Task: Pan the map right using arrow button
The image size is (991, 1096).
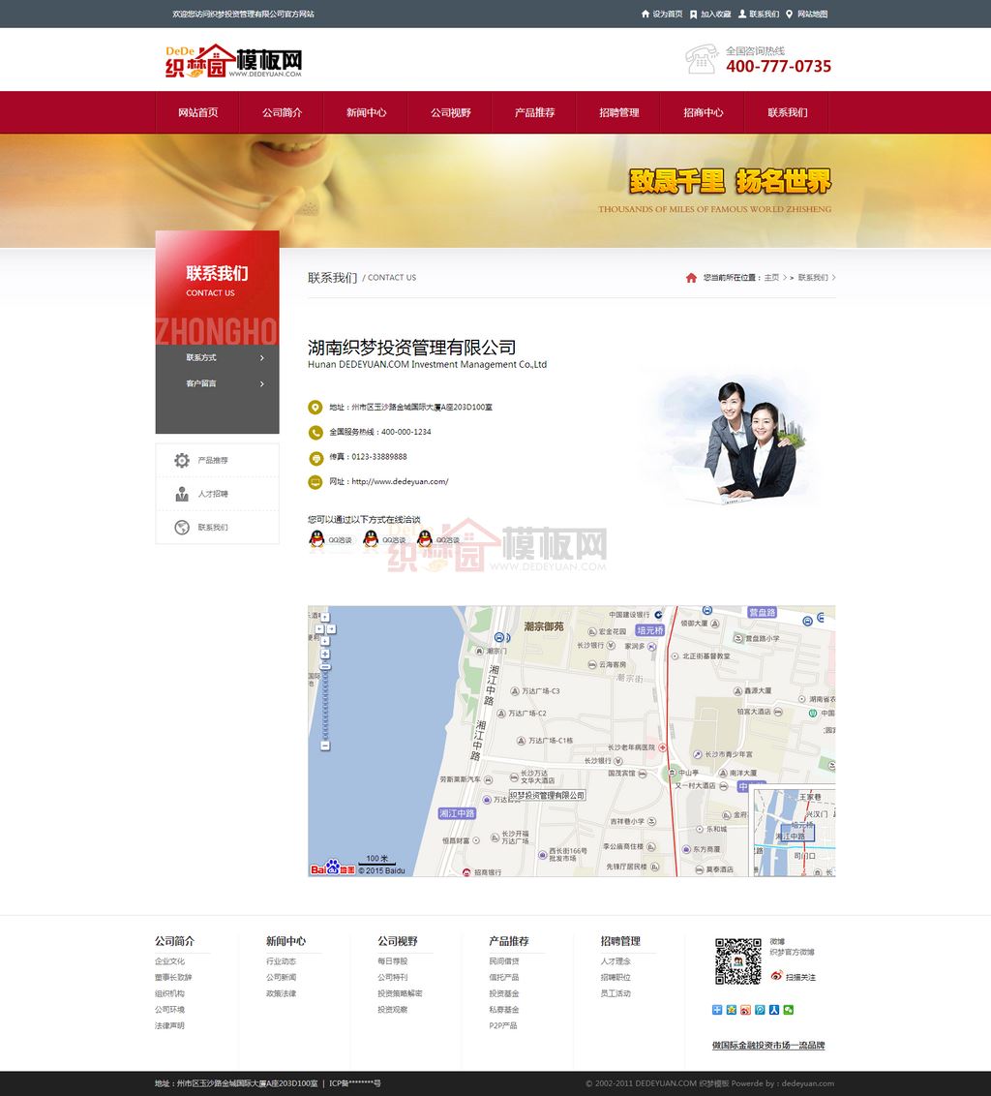Action: tap(332, 629)
